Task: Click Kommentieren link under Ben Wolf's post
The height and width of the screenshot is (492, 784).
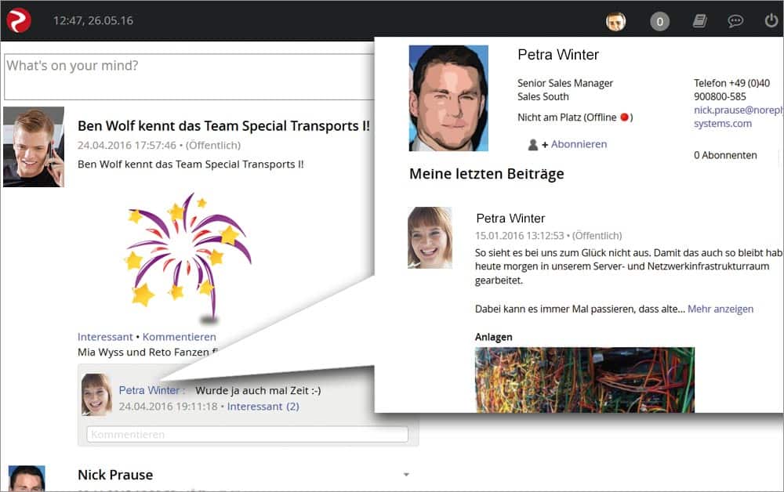Action: click(x=179, y=337)
